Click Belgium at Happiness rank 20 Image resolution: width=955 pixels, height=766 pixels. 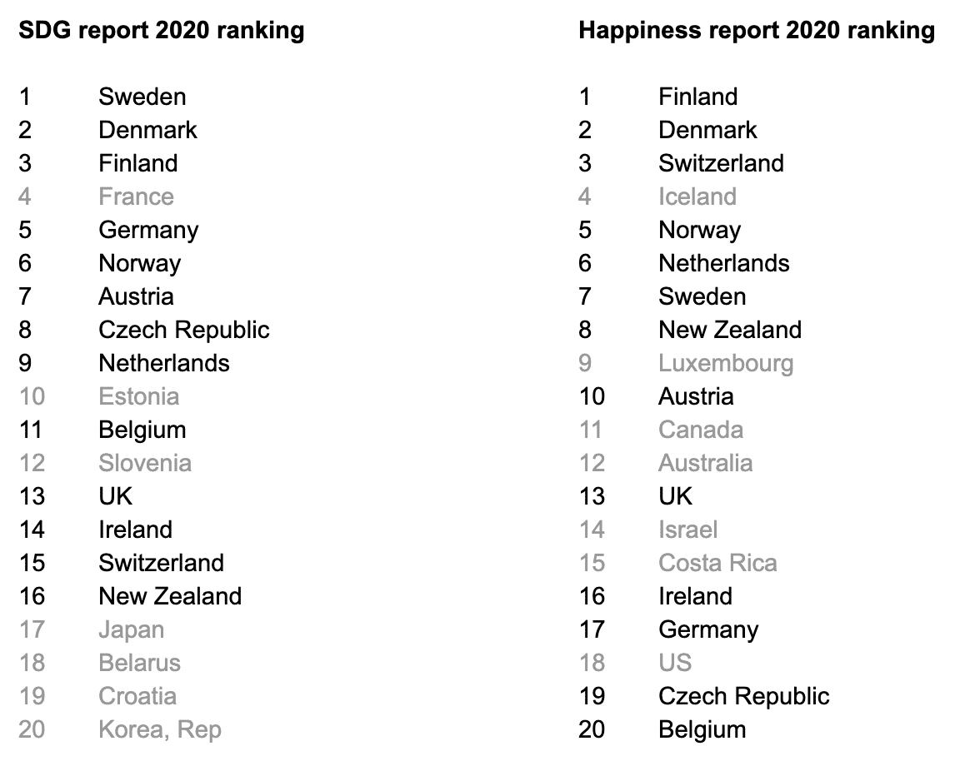pyautogui.click(x=702, y=729)
